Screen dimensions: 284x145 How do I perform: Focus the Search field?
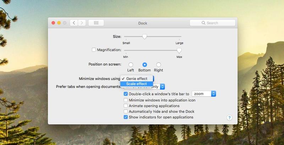(x=212, y=23)
